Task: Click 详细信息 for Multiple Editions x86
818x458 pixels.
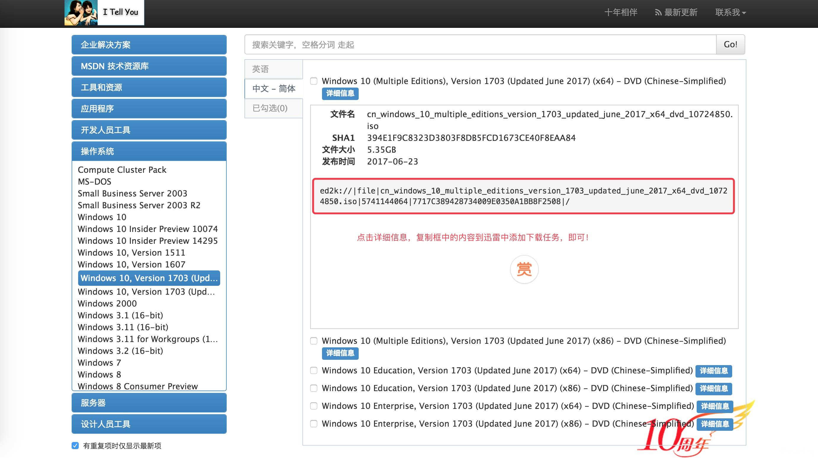Action: [340, 353]
